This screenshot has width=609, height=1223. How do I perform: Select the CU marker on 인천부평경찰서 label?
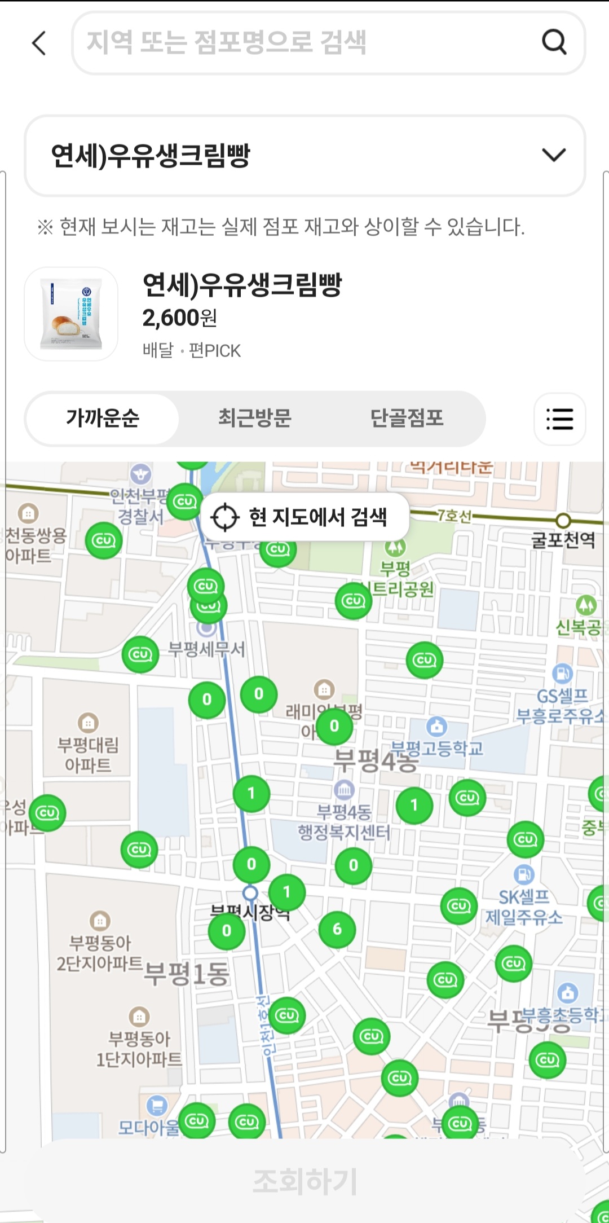pos(186,501)
